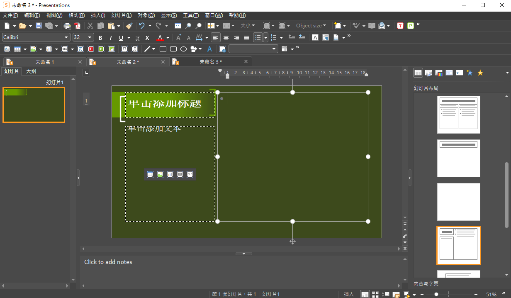Open the empty style combo box
511x298 pixels.
pos(253,49)
